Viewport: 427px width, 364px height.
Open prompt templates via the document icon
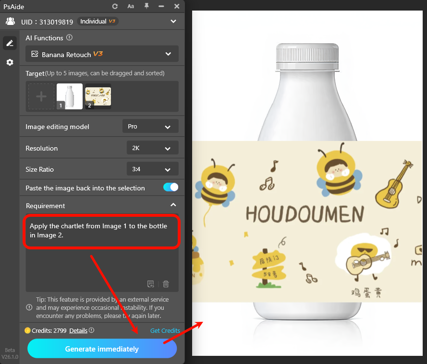pyautogui.click(x=151, y=284)
